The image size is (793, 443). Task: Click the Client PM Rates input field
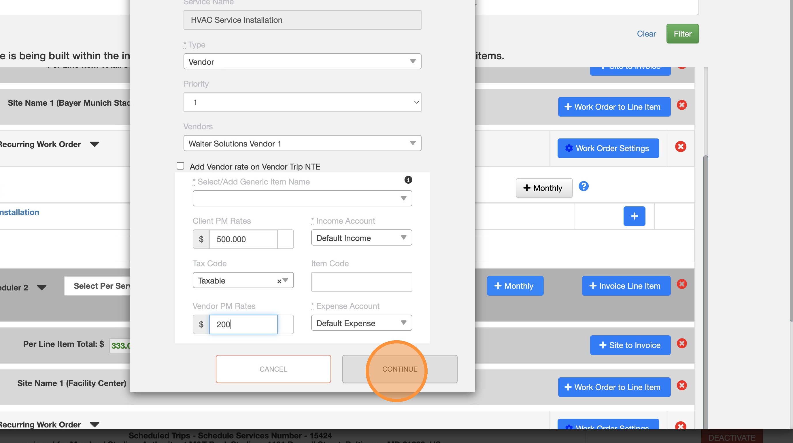click(243, 239)
